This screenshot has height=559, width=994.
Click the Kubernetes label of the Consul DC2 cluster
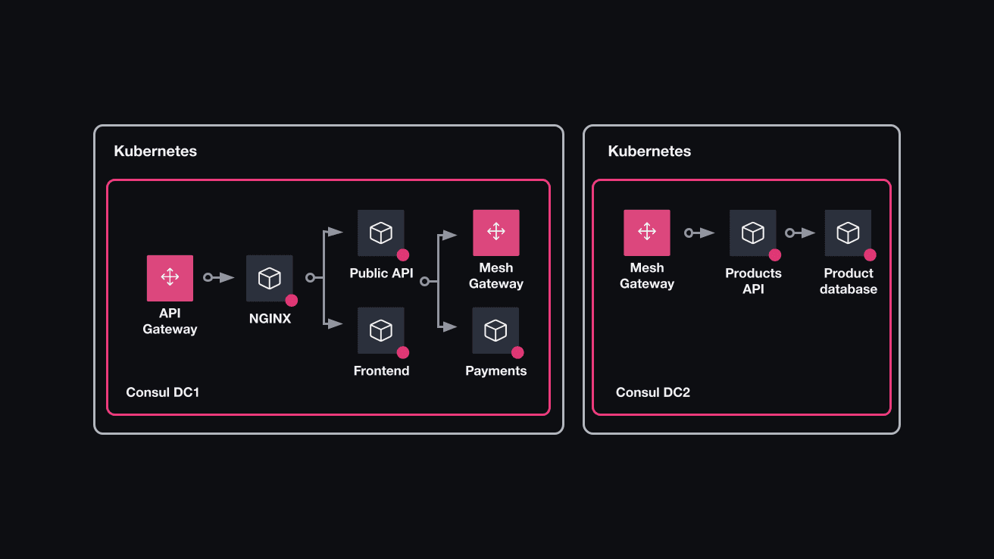[x=649, y=151]
